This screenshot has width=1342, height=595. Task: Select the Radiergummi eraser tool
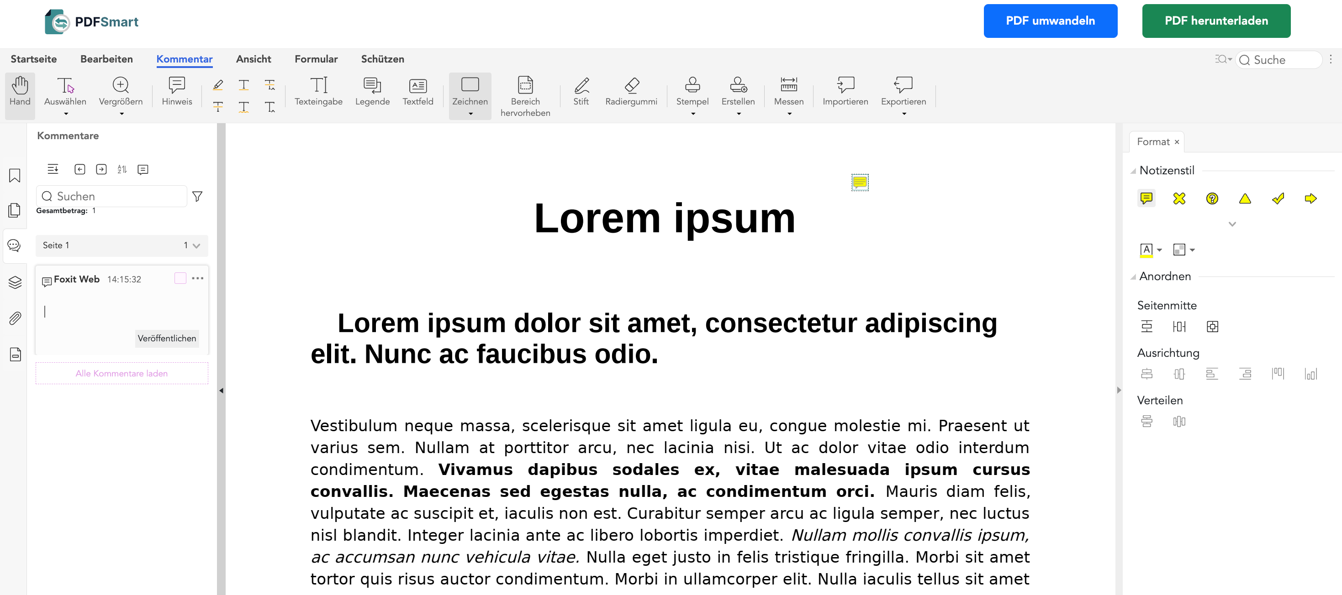click(x=631, y=92)
